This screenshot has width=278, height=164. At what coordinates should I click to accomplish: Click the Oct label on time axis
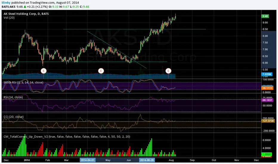(214, 160)
